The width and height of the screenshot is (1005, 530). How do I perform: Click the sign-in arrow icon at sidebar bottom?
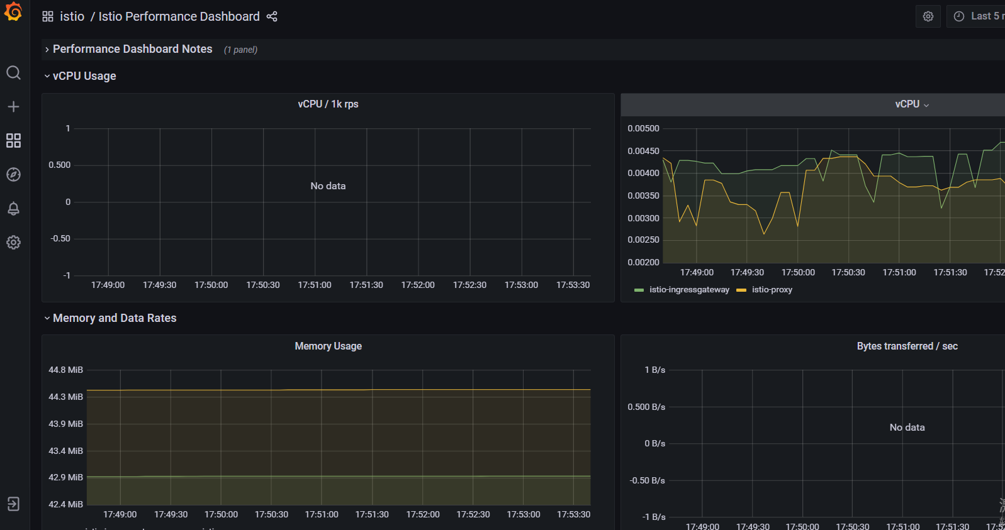tap(13, 504)
